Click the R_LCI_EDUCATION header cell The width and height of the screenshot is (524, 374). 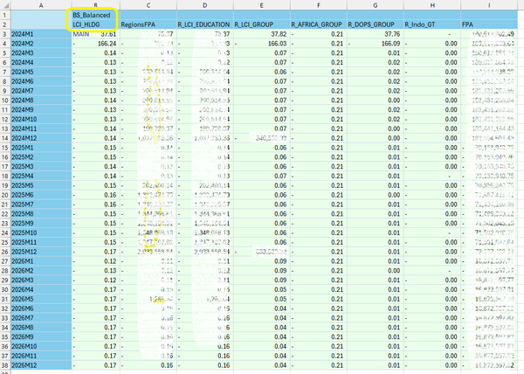[204, 25]
